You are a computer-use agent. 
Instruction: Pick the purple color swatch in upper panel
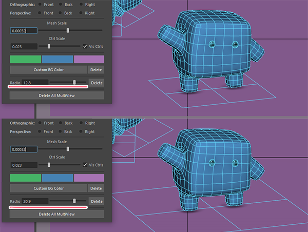(x=89, y=59)
